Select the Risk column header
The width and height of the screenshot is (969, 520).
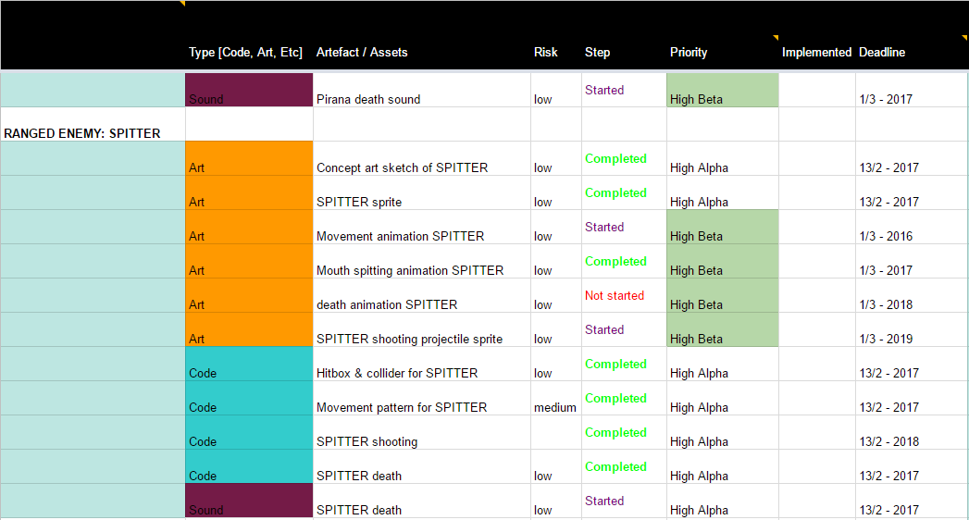(546, 53)
